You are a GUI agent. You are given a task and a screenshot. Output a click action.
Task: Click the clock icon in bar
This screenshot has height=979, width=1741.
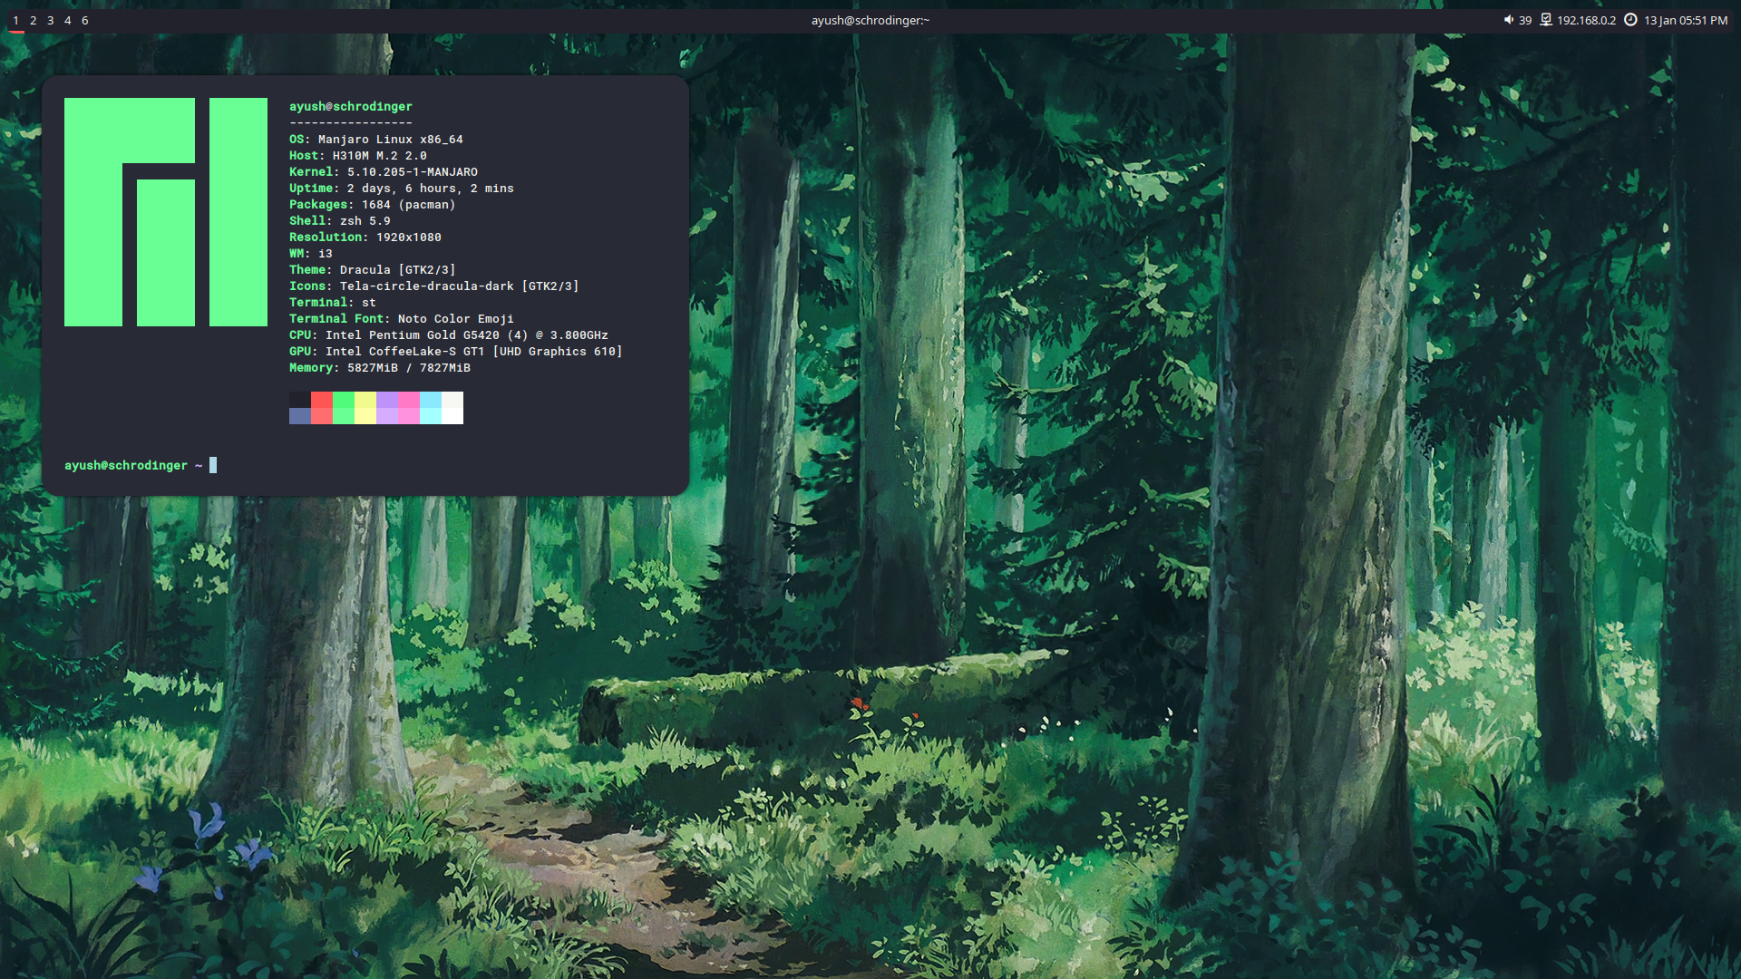click(1630, 20)
